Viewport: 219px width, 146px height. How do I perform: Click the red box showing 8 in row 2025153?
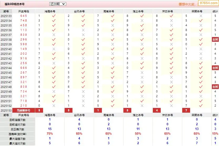127,110
